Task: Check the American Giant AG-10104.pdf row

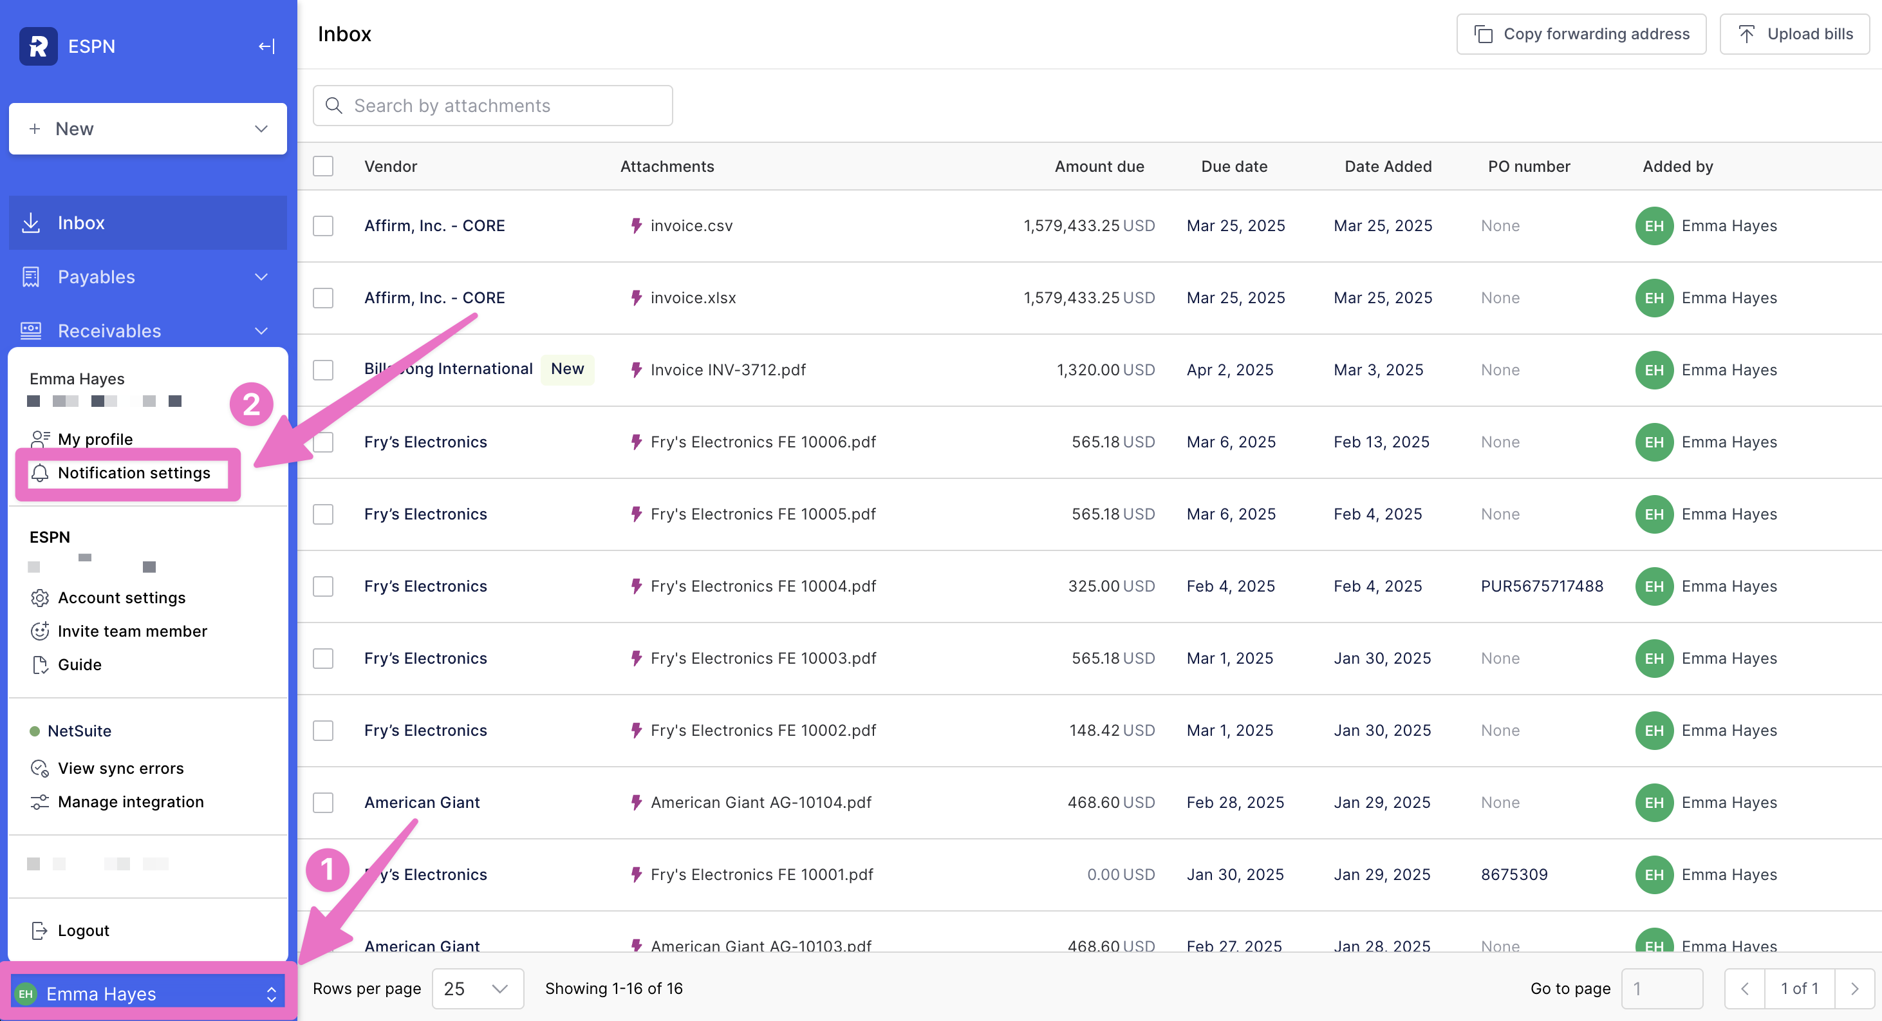Action: 323,803
